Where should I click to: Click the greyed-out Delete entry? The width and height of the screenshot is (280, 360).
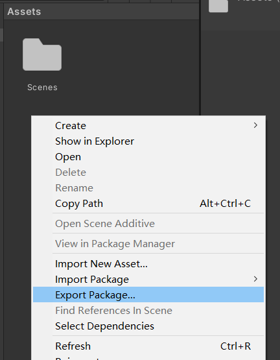(x=148, y=172)
